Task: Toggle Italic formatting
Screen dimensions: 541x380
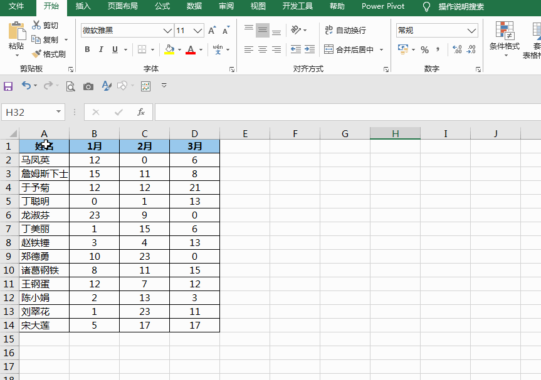Action: [x=101, y=49]
